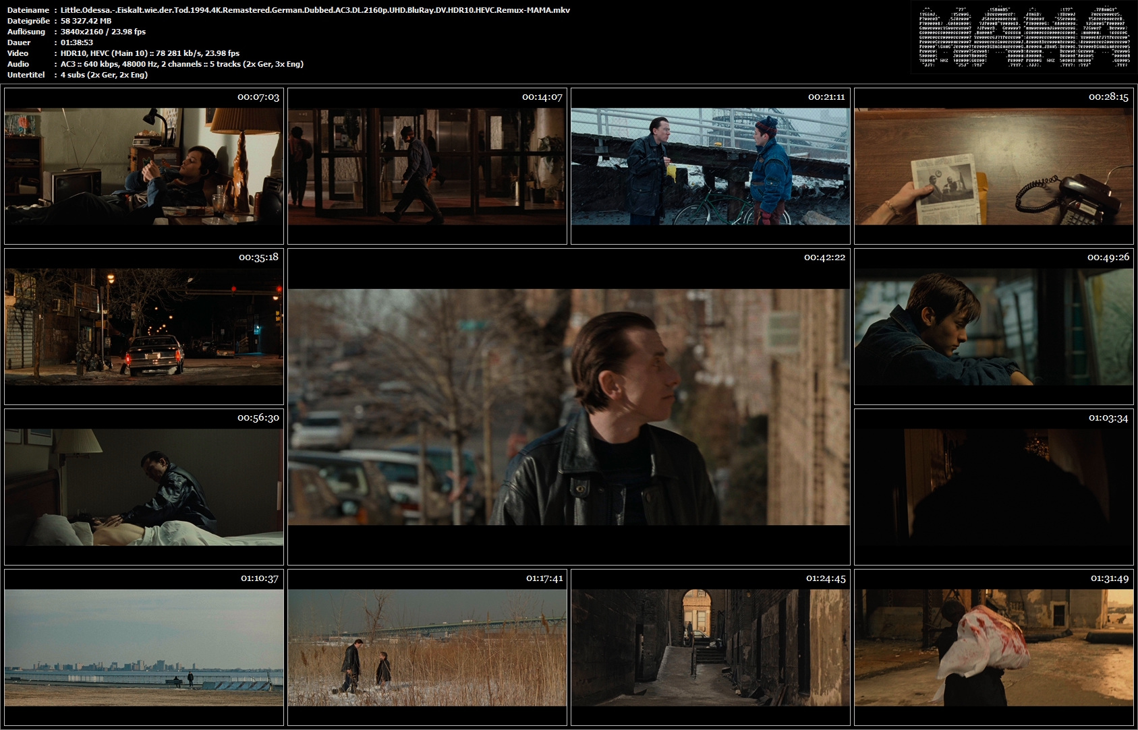Click the timestamp text 01:03:34

1108,418
